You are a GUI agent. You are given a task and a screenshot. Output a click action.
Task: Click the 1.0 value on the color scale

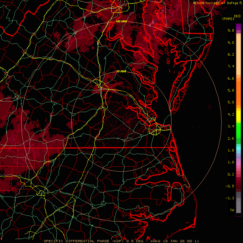[x=231, y=162]
